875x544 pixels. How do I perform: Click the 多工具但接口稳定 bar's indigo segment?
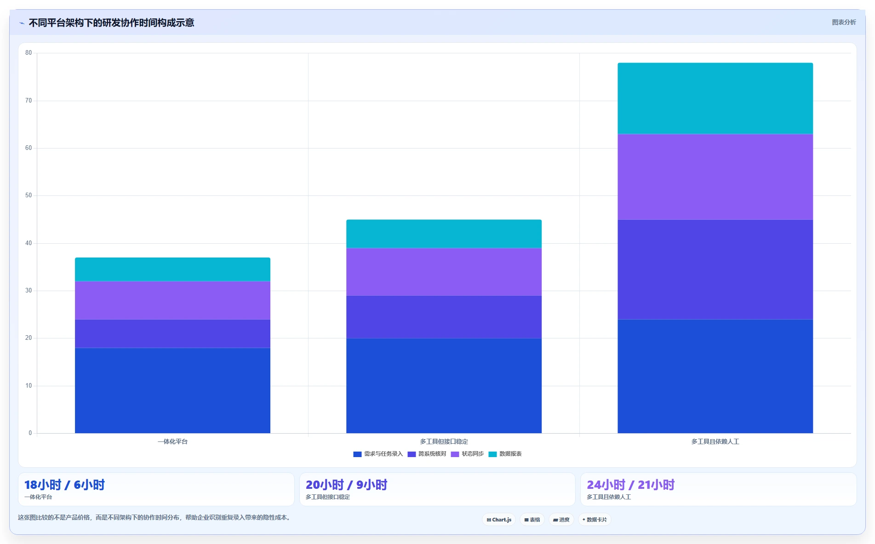click(444, 317)
